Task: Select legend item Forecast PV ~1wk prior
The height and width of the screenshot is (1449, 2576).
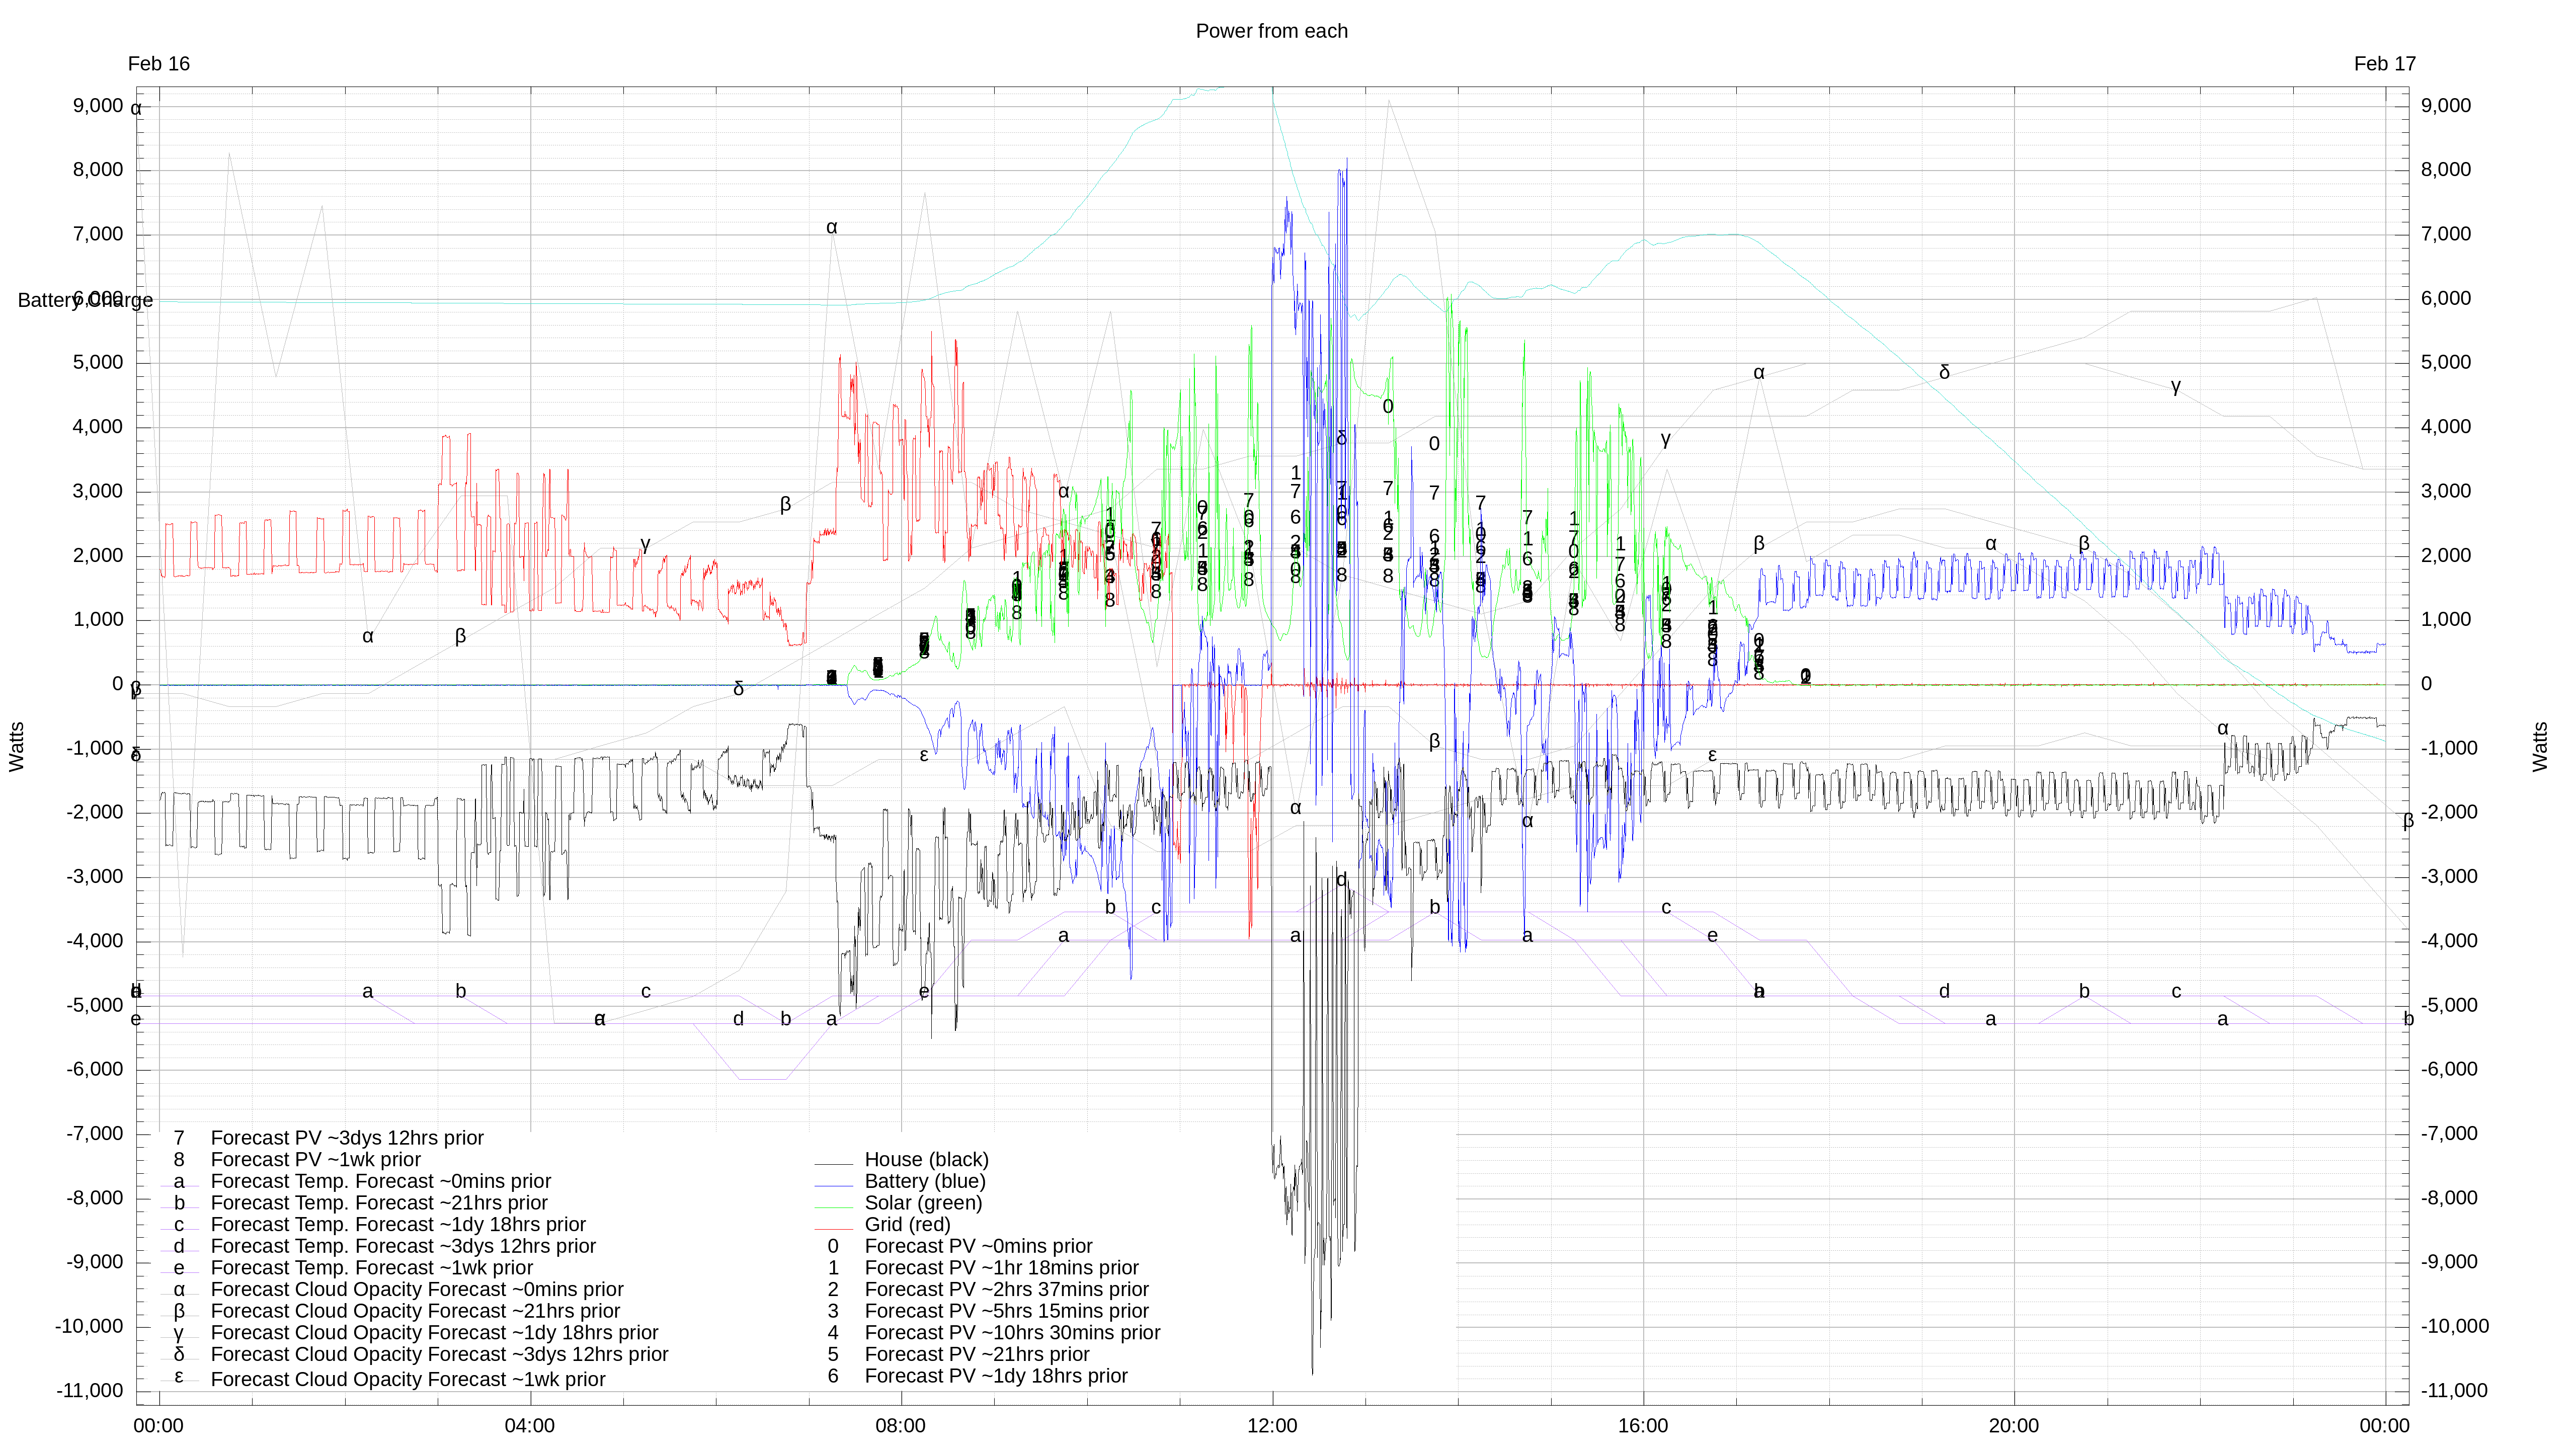Action: [x=315, y=1160]
